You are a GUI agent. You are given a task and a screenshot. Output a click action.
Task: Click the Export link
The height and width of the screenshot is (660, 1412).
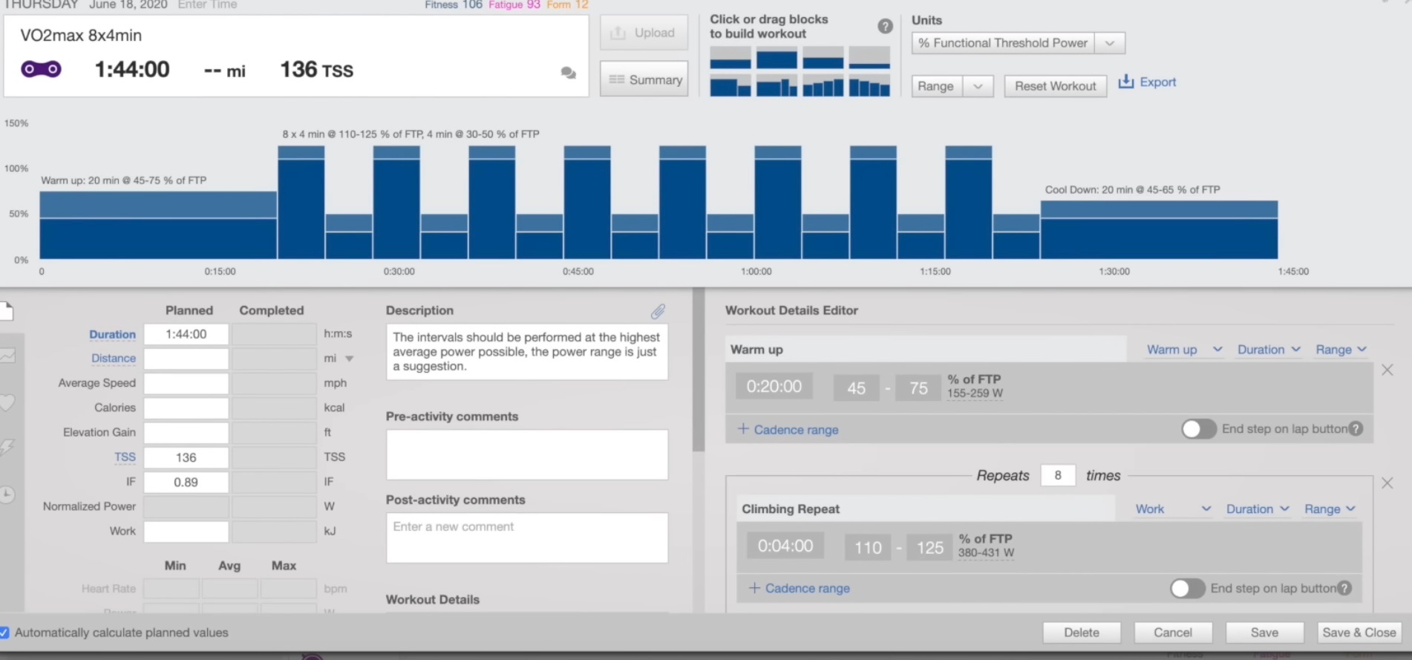[1148, 82]
